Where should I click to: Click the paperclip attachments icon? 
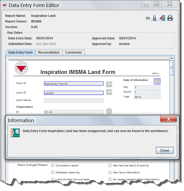click(154, 18)
